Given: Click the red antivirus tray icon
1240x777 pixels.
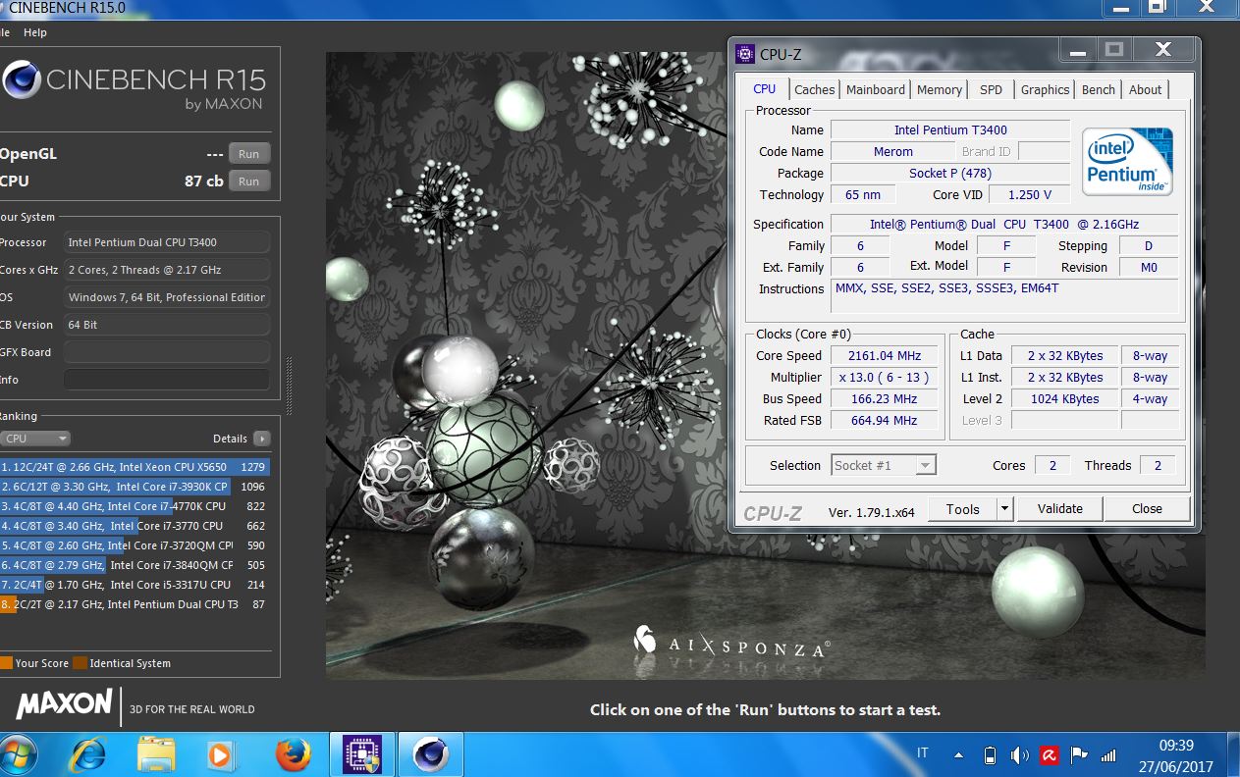Looking at the screenshot, I should pos(1049,755).
